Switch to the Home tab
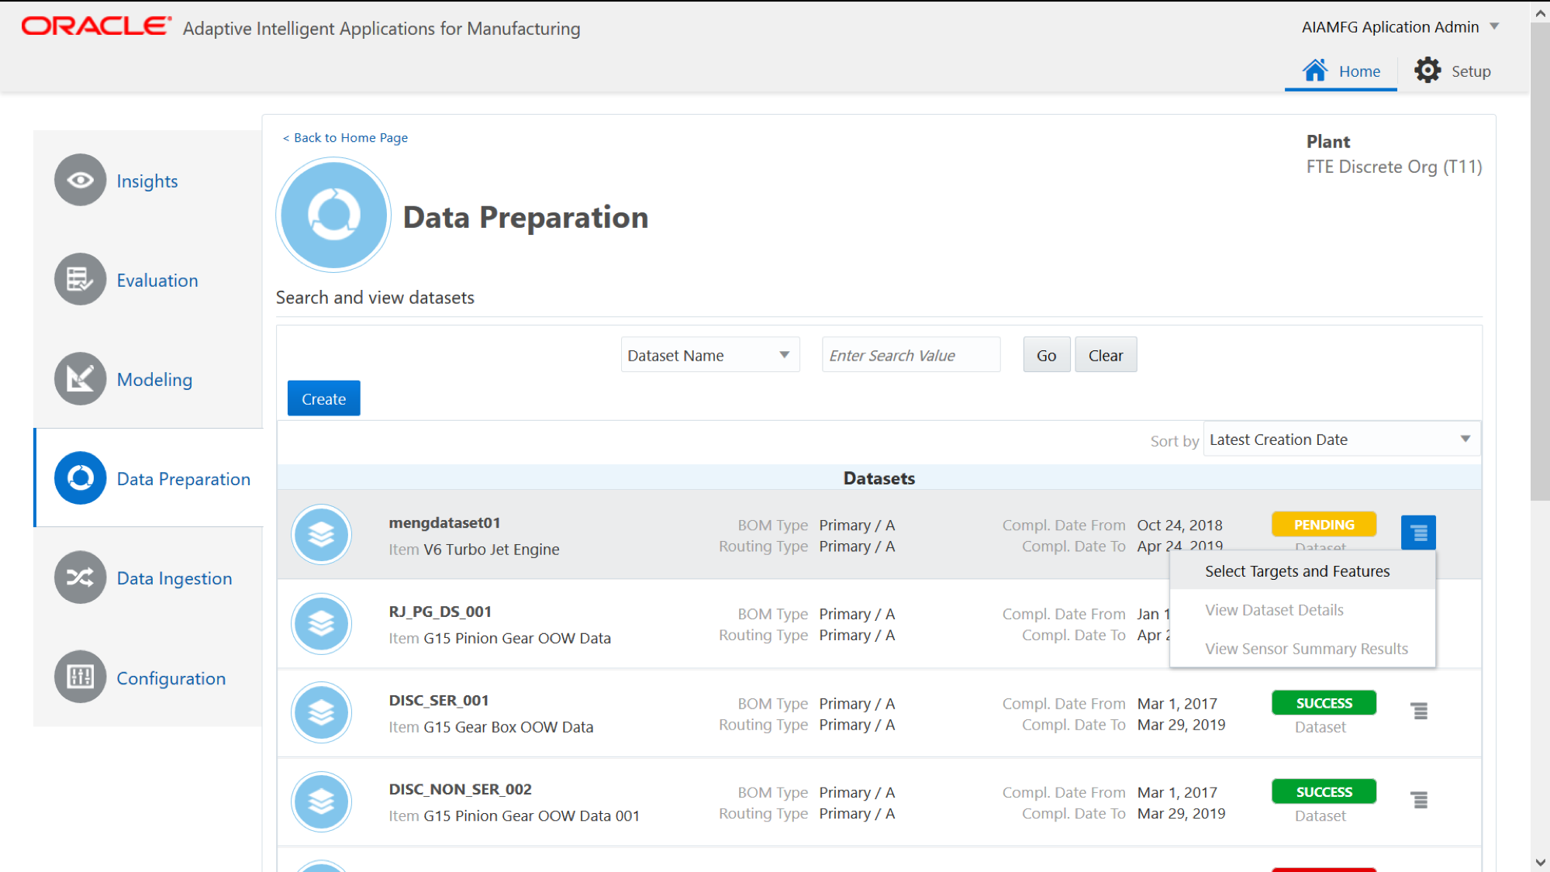 tap(1341, 71)
